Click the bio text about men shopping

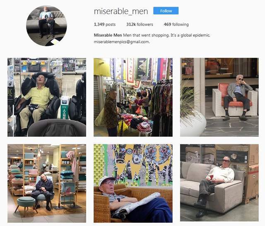(x=166, y=35)
